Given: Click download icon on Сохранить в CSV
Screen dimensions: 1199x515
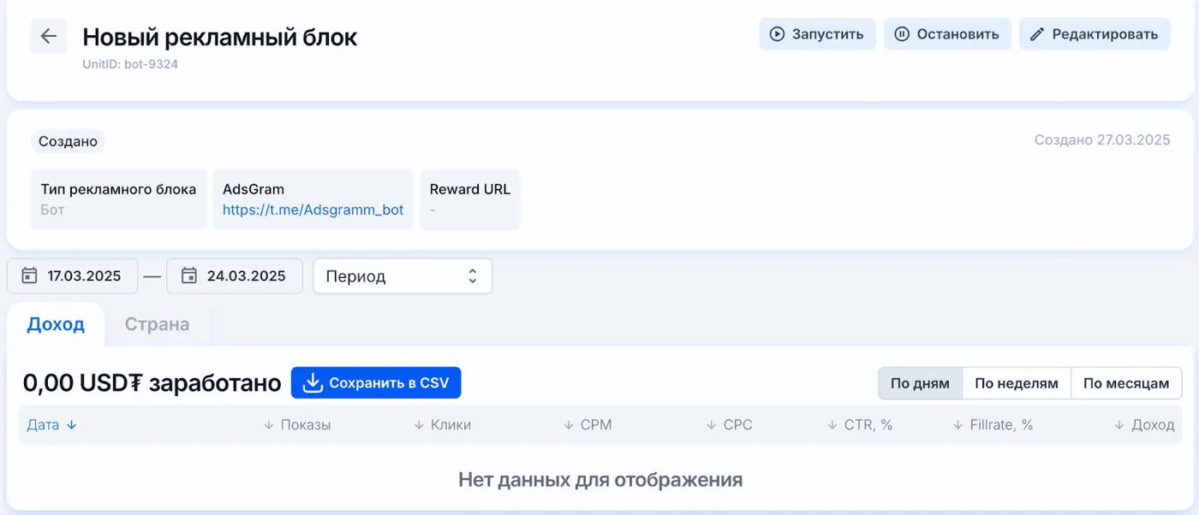Looking at the screenshot, I should click(x=313, y=382).
